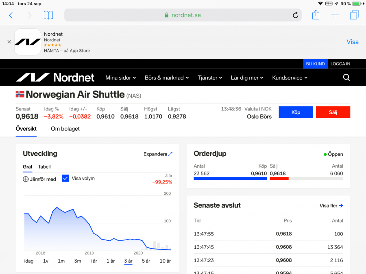Open Nordnet site search magnifier
The width and height of the screenshot is (366, 274).
[x=346, y=78]
